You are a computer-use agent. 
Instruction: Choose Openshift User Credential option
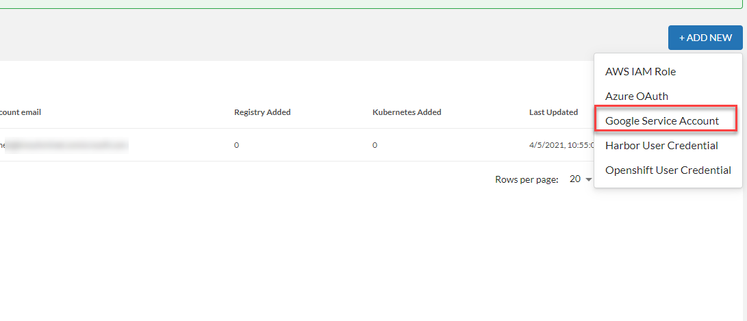[x=668, y=170]
